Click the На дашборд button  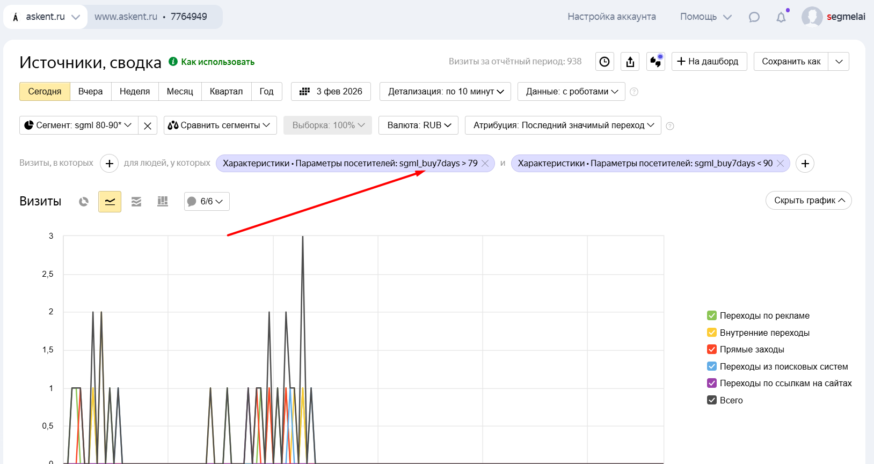point(709,62)
